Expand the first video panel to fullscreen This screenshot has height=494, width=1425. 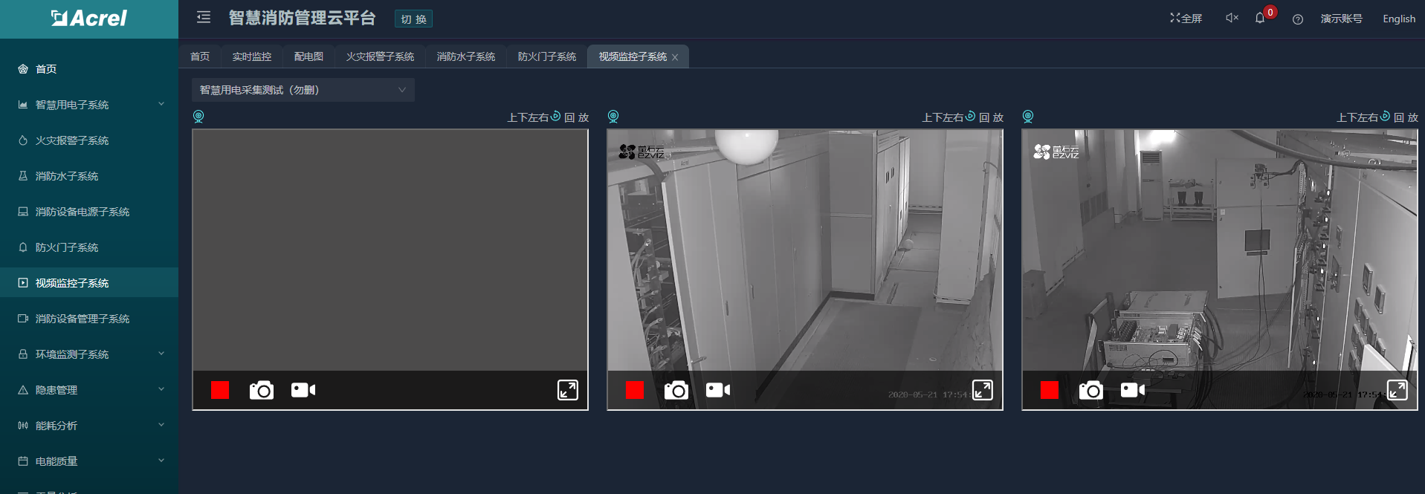[567, 390]
